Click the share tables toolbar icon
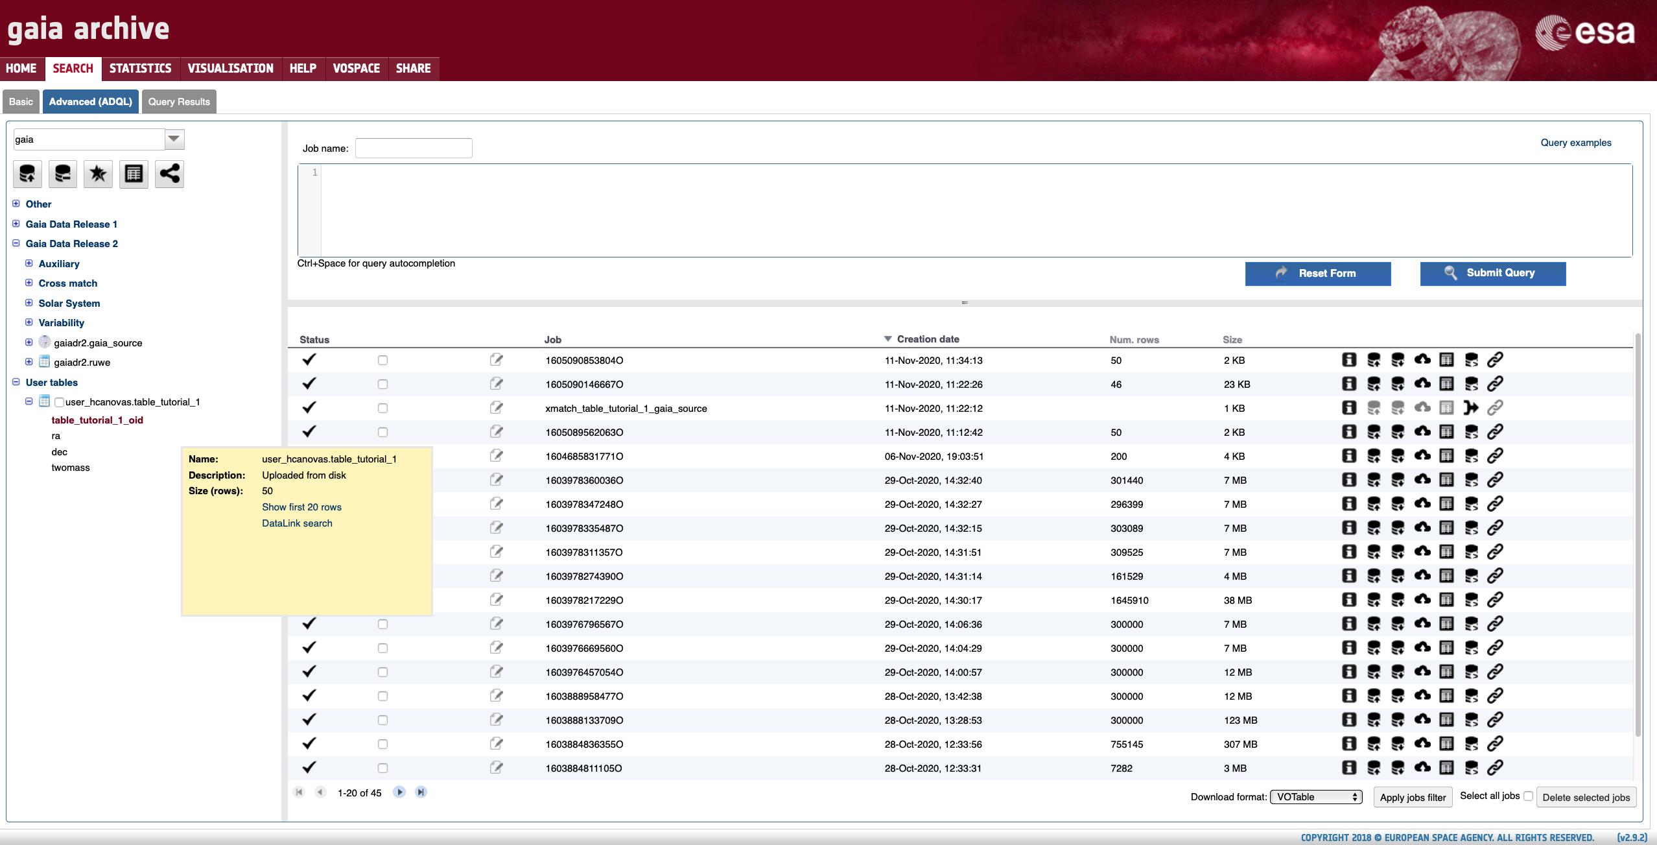 (x=169, y=174)
